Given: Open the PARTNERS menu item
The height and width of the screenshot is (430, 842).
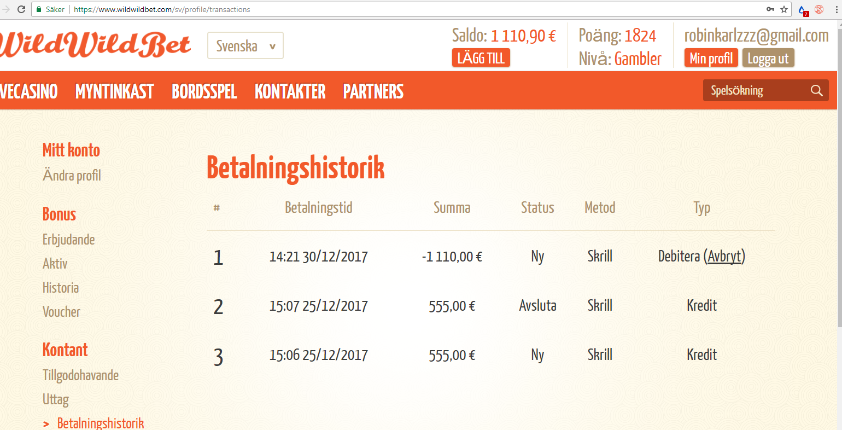Looking at the screenshot, I should [373, 91].
